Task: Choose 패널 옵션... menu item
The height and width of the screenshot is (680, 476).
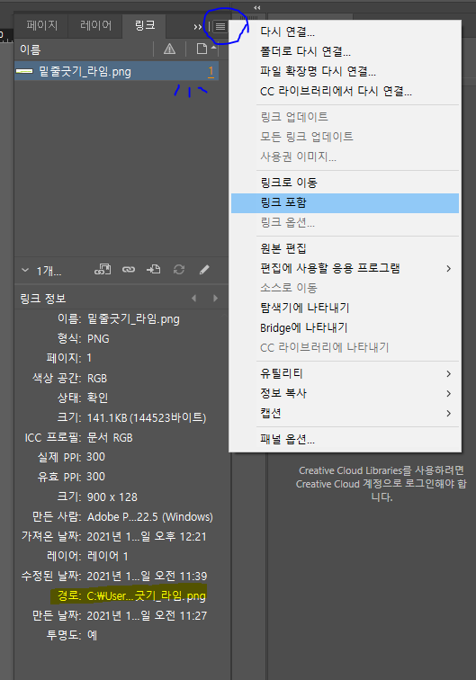Action: [345, 439]
